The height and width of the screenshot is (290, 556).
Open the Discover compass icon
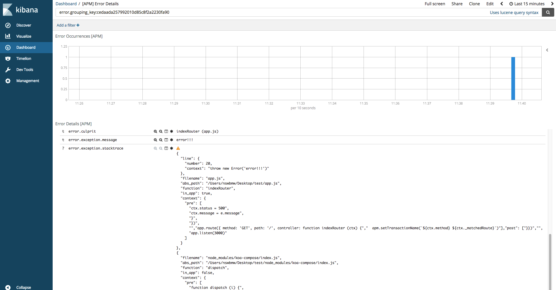coord(8,25)
